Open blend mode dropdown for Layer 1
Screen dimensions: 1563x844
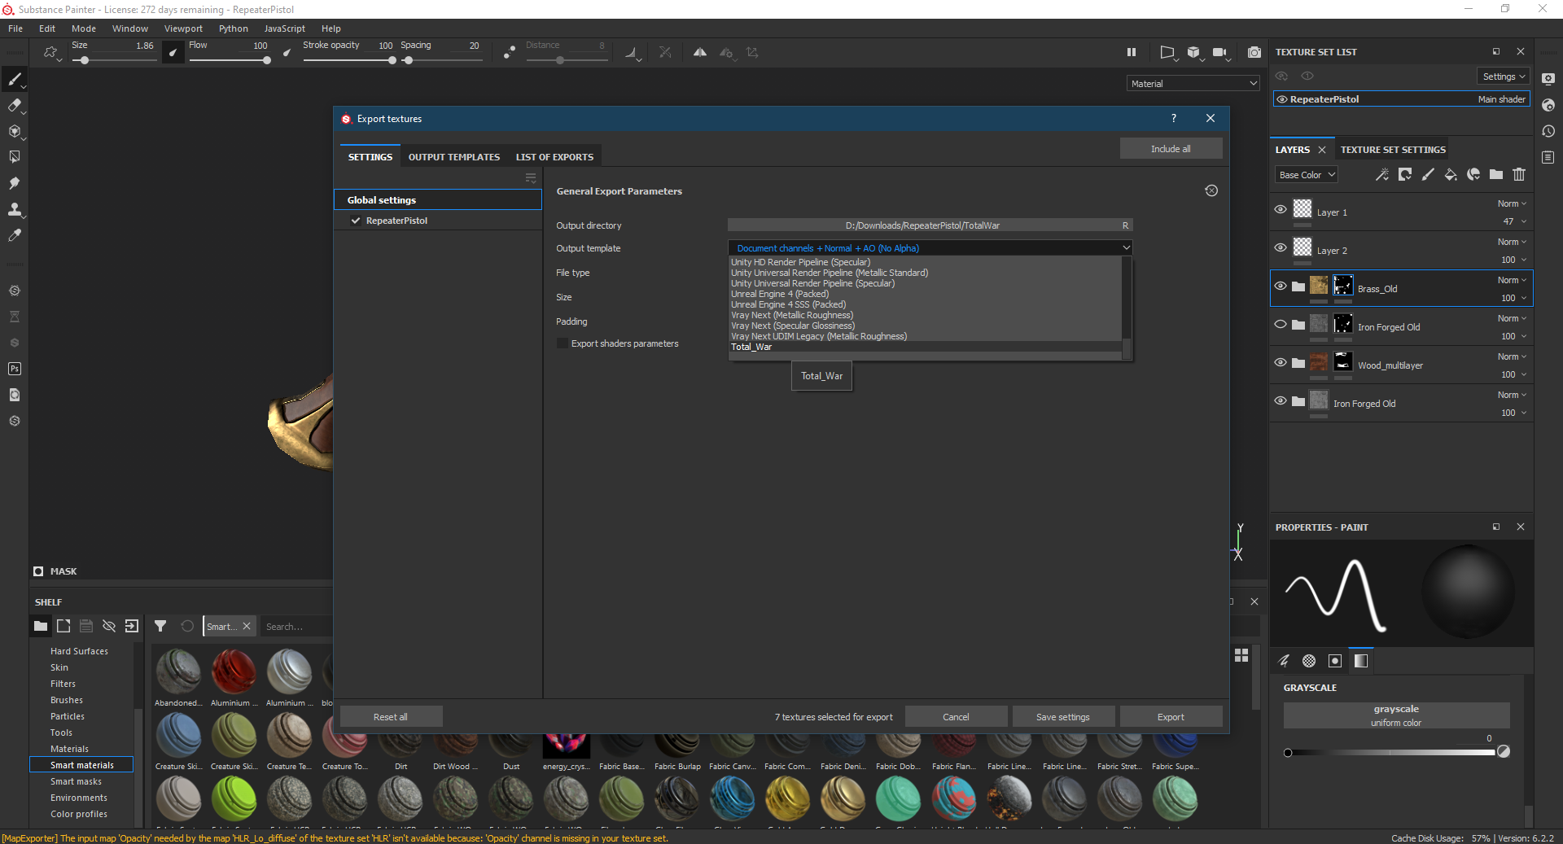[x=1512, y=203]
